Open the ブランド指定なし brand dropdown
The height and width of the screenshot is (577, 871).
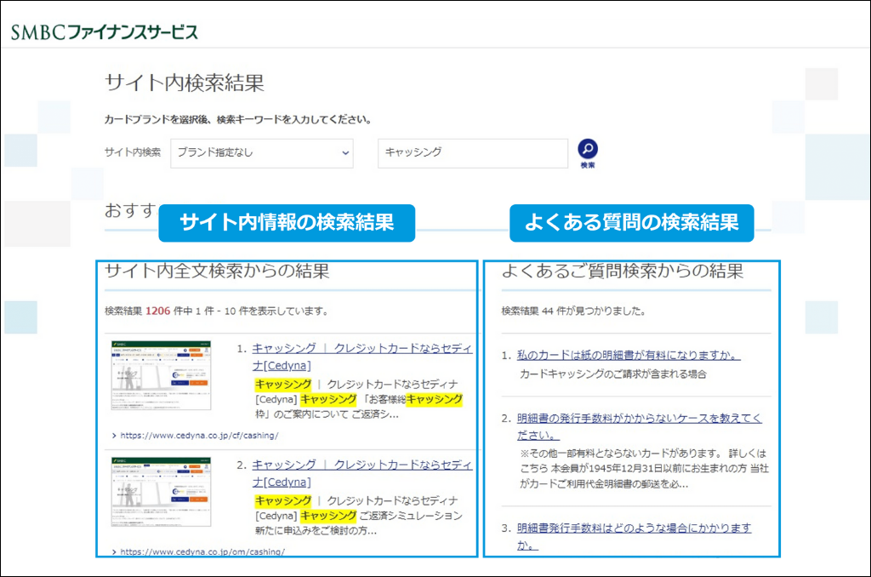pos(262,153)
